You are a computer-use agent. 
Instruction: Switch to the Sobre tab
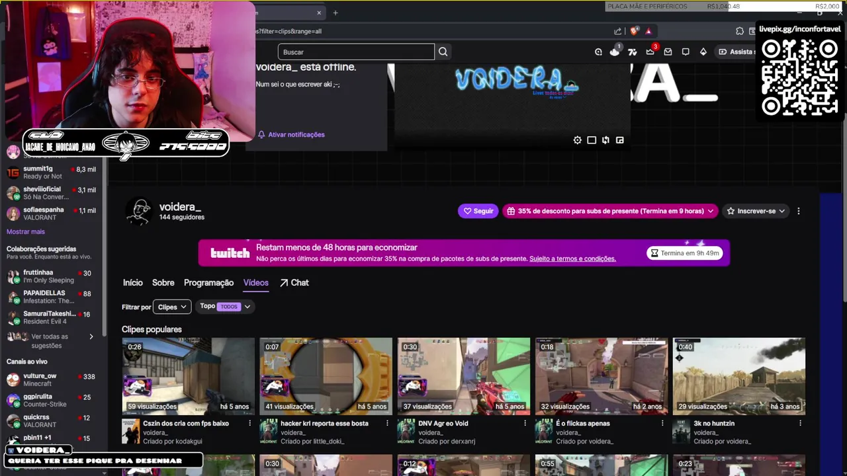click(163, 282)
